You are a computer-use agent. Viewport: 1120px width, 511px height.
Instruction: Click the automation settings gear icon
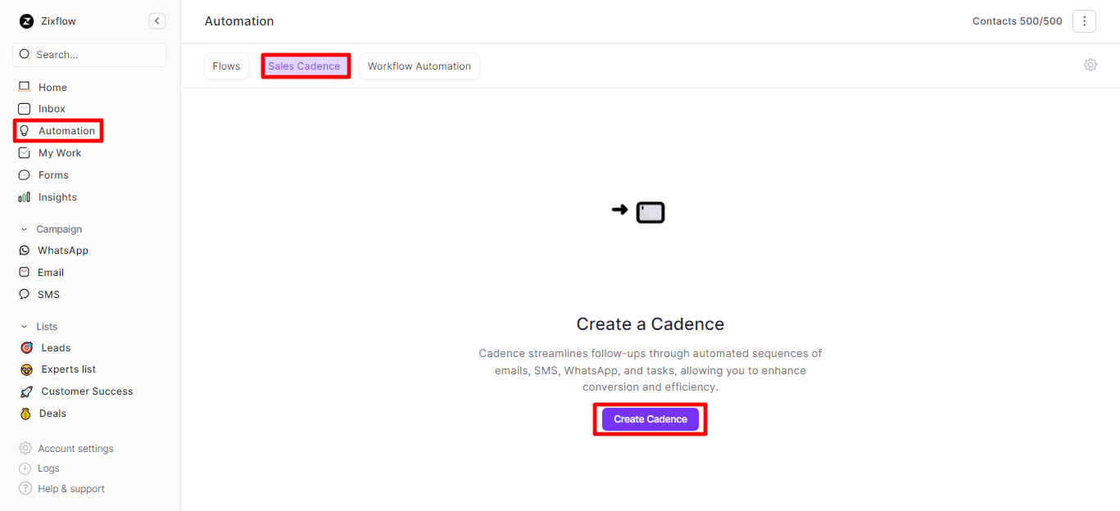(x=1091, y=65)
